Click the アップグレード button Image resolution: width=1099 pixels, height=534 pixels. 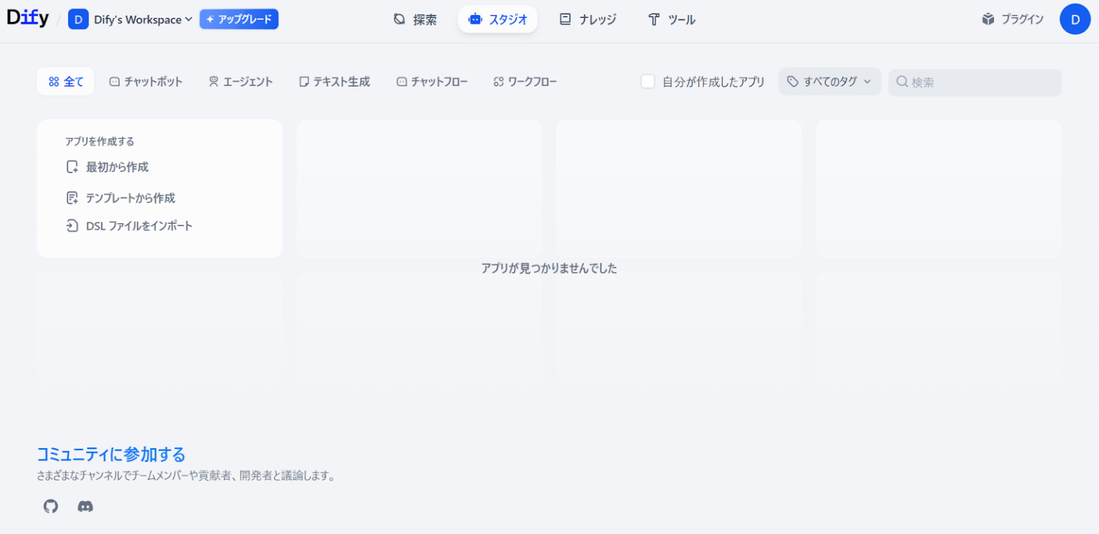click(239, 19)
